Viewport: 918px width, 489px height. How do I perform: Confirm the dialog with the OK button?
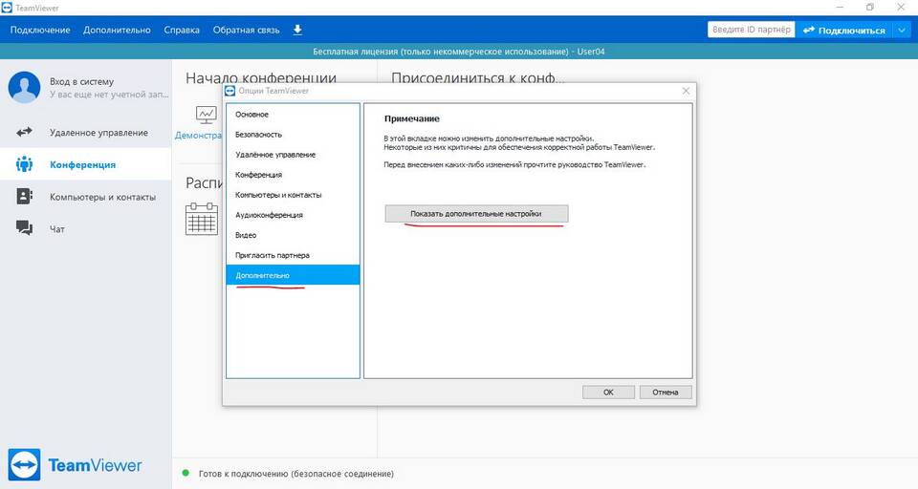(x=608, y=392)
